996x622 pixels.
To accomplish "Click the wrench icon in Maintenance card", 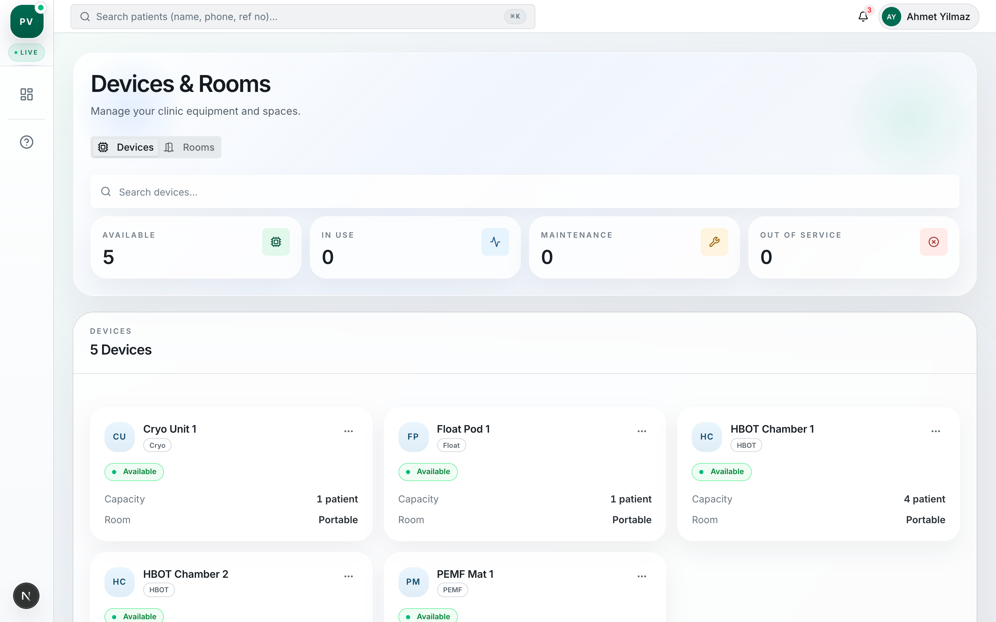I will pos(714,242).
